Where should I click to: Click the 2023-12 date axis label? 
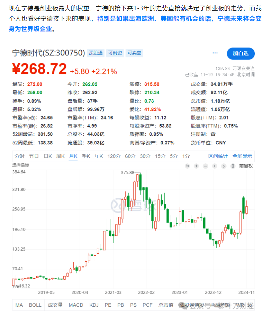pyautogui.click(x=213, y=292)
